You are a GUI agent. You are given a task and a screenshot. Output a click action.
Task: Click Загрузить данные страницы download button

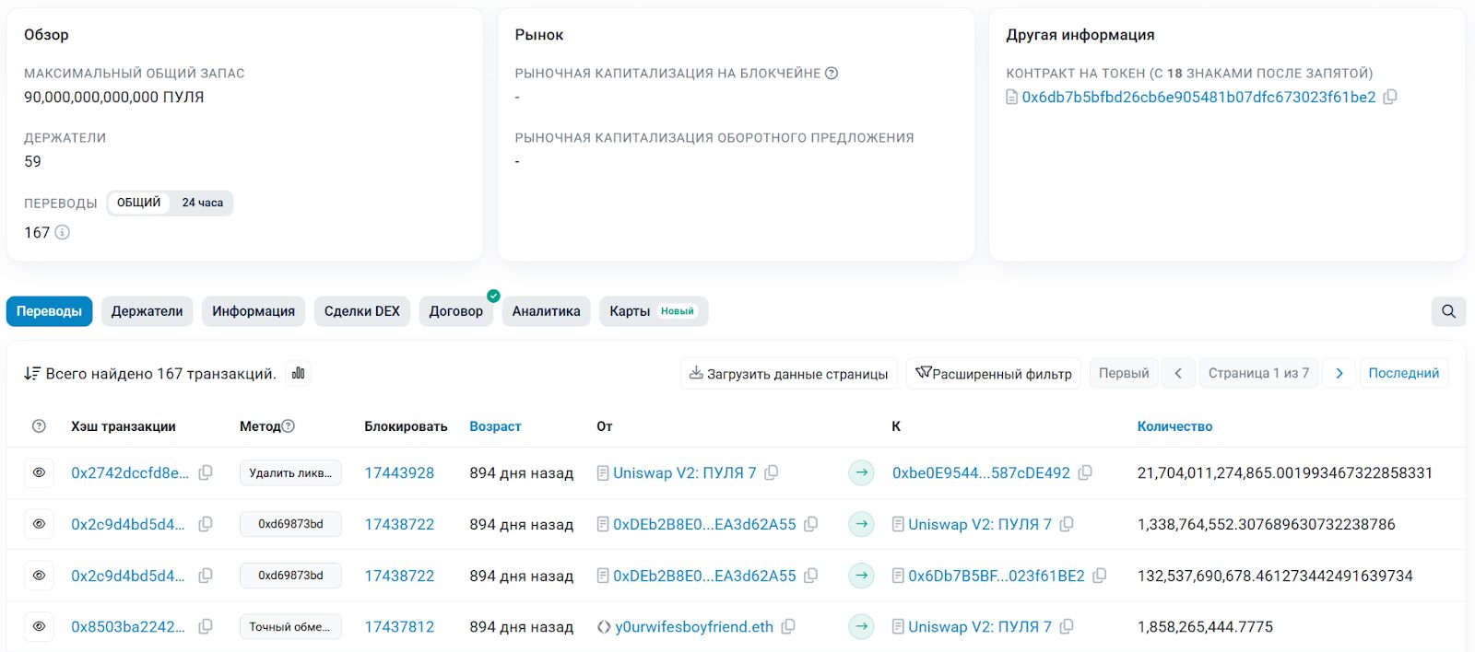click(x=789, y=373)
